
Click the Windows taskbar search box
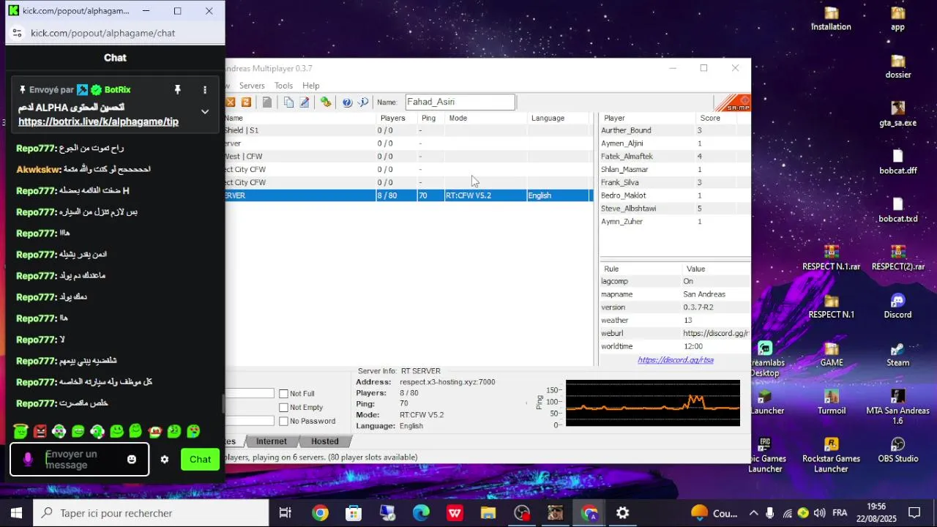pos(150,513)
